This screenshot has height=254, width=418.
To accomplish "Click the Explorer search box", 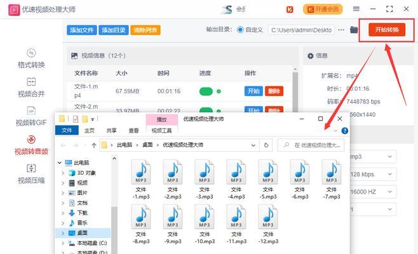I will click(311, 145).
